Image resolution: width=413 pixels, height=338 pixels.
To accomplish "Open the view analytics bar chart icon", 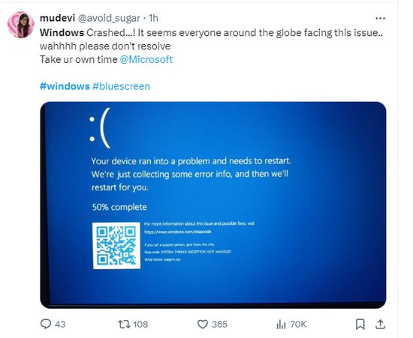I will coord(281,324).
